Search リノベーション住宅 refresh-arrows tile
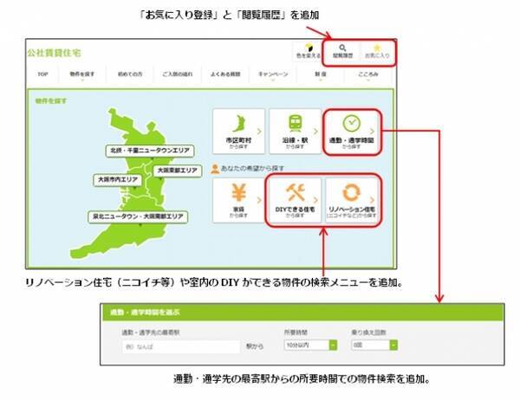 tap(352, 200)
